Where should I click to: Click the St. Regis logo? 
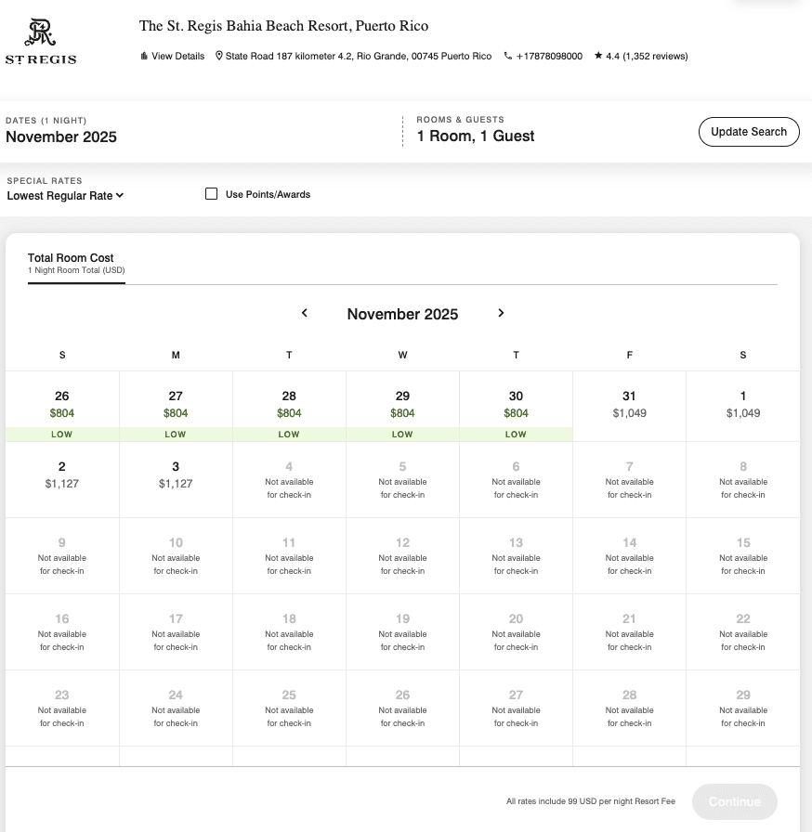pyautogui.click(x=41, y=42)
